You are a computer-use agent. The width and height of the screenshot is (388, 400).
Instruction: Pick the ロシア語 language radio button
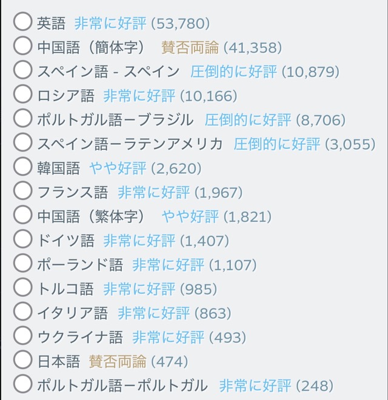22,95
